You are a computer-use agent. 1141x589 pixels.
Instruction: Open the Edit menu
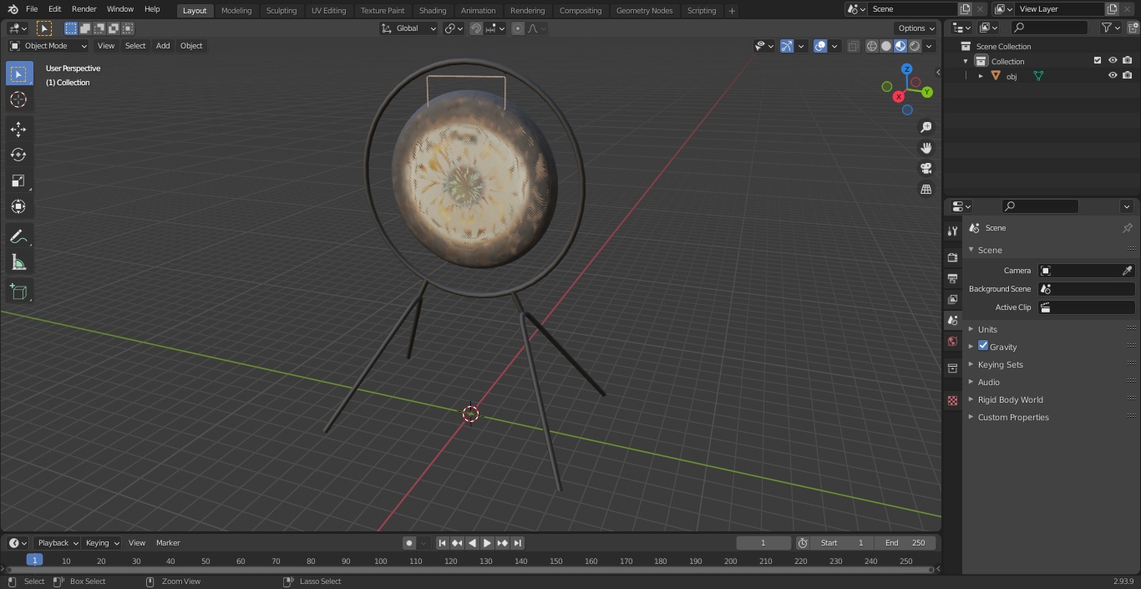click(x=54, y=9)
